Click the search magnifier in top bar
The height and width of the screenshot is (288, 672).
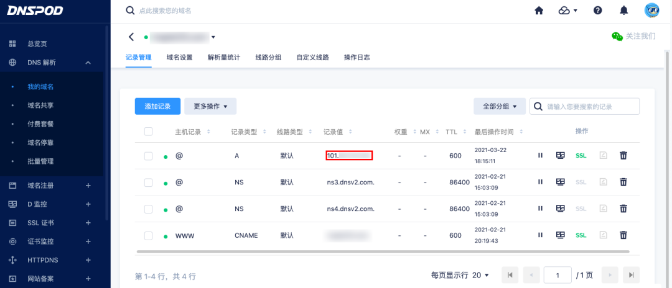pos(130,11)
